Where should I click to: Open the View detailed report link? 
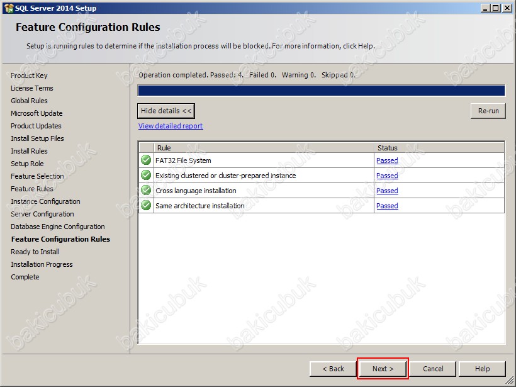tap(171, 126)
